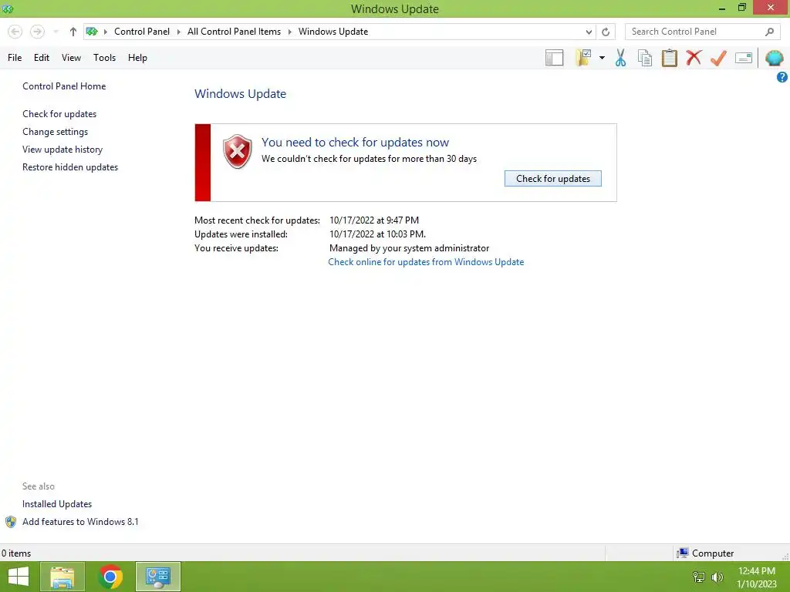Click the '0 items' status bar text

pos(16,553)
